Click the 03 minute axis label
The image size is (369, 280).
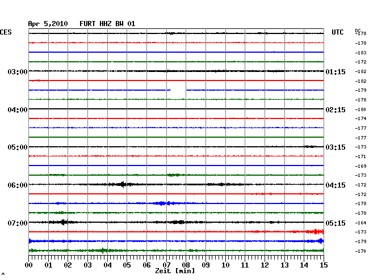coord(87,265)
